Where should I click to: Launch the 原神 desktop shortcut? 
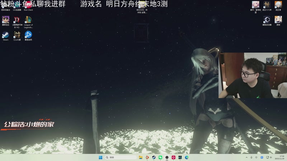tap(278, 21)
